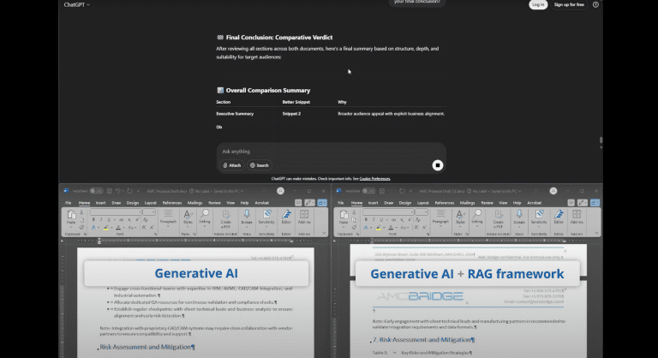Stop ChatGPT response generation
The image size is (658, 358).
click(437, 164)
